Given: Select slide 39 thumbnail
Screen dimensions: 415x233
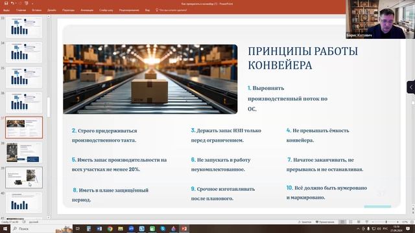Looking at the screenshot, I should click(x=24, y=177).
